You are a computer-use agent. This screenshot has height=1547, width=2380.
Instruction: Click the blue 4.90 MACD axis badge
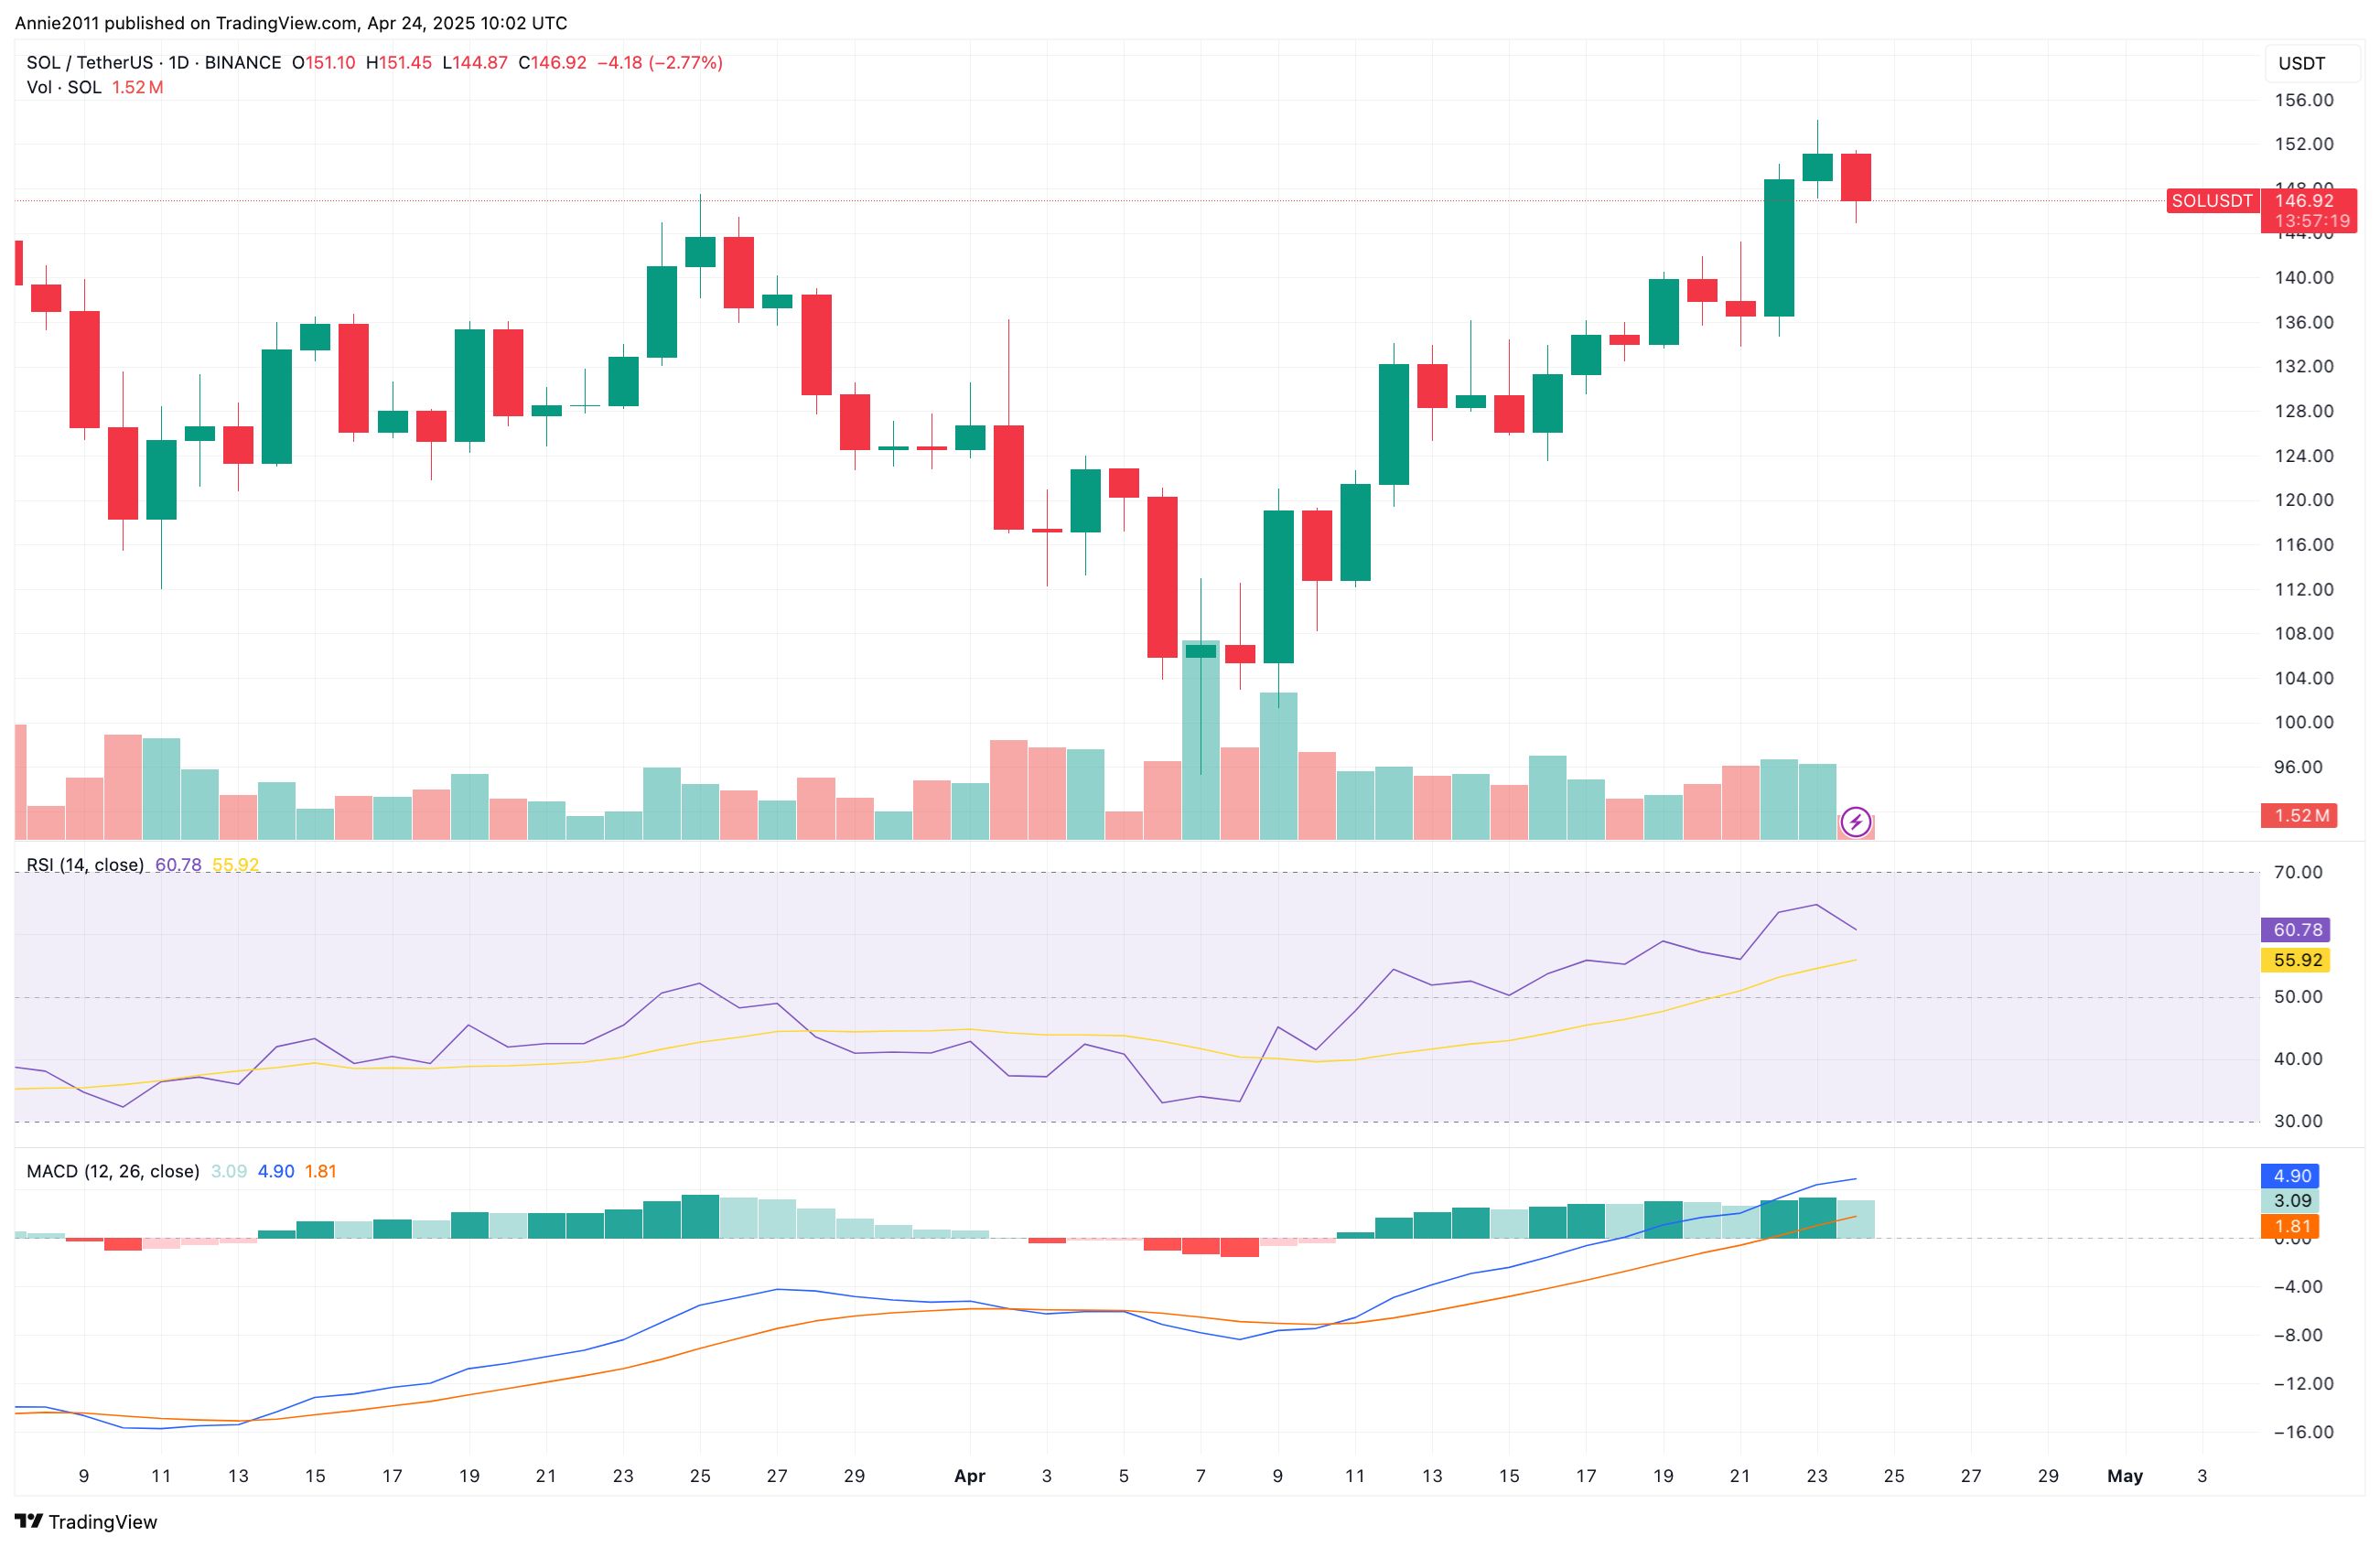point(2292,1176)
